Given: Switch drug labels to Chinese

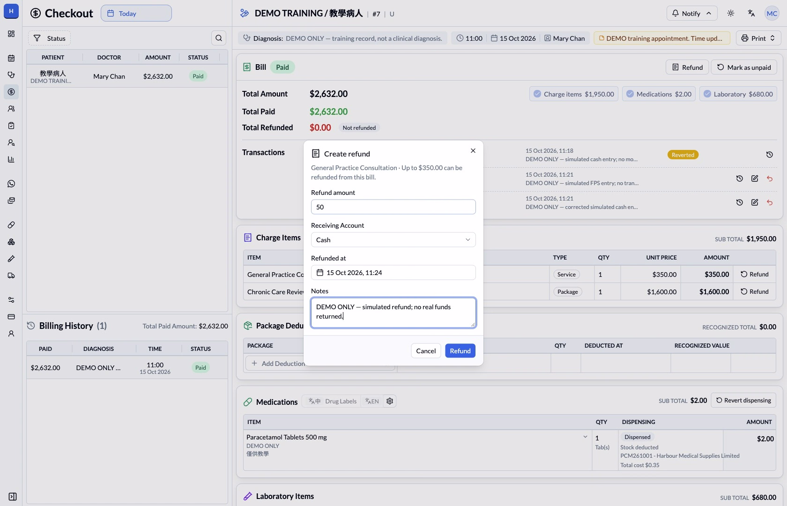Looking at the screenshot, I should click(315, 401).
